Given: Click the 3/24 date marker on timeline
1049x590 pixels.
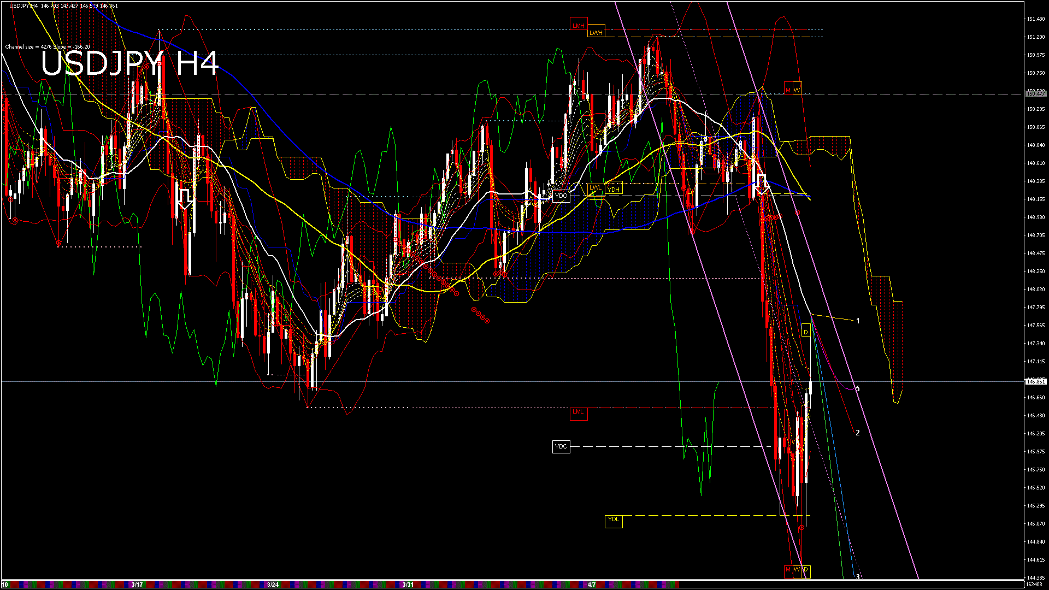Looking at the screenshot, I should pyautogui.click(x=273, y=585).
